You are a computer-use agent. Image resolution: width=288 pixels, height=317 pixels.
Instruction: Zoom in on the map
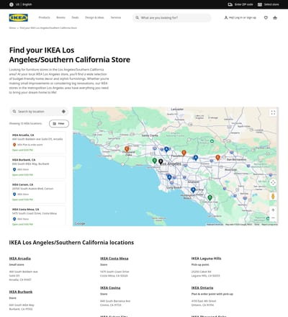tap(273, 210)
